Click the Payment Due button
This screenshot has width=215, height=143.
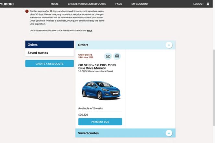click(100, 122)
